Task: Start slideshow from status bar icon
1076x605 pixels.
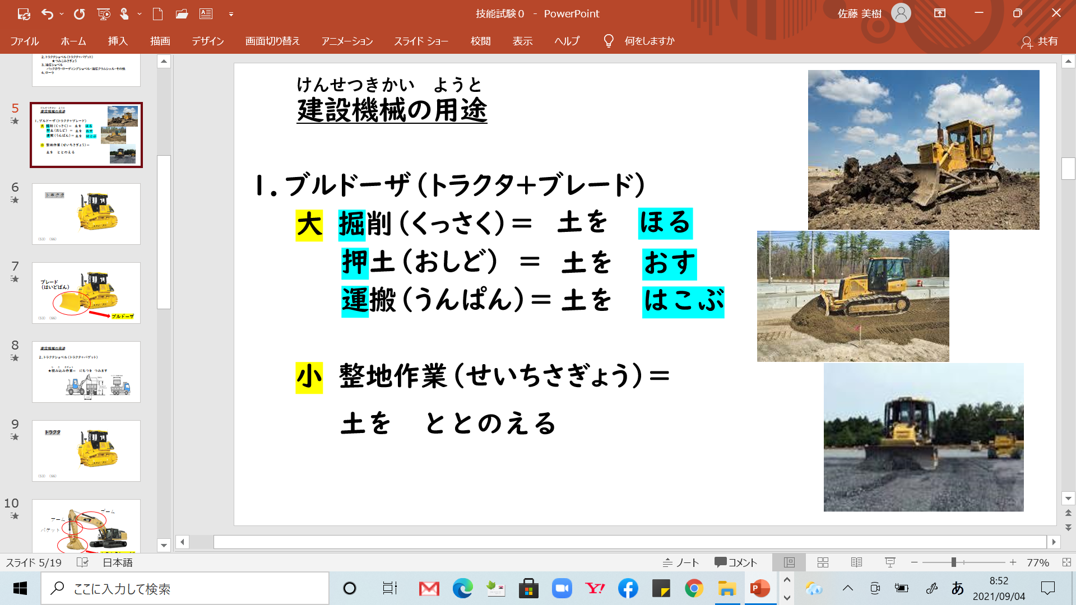Action: click(890, 562)
